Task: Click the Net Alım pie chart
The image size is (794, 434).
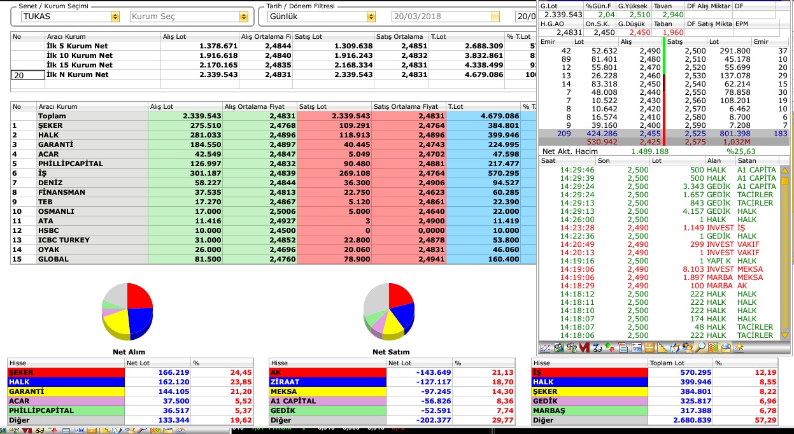Action: point(127,311)
